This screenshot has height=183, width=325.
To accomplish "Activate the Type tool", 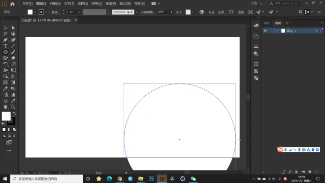I will tap(5, 46).
